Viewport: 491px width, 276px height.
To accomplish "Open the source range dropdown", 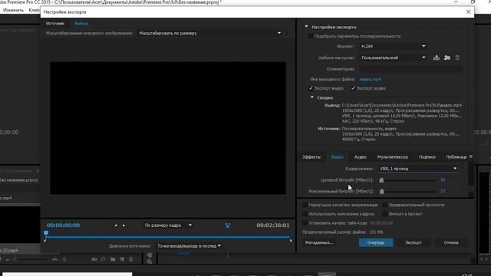I will coord(189,246).
